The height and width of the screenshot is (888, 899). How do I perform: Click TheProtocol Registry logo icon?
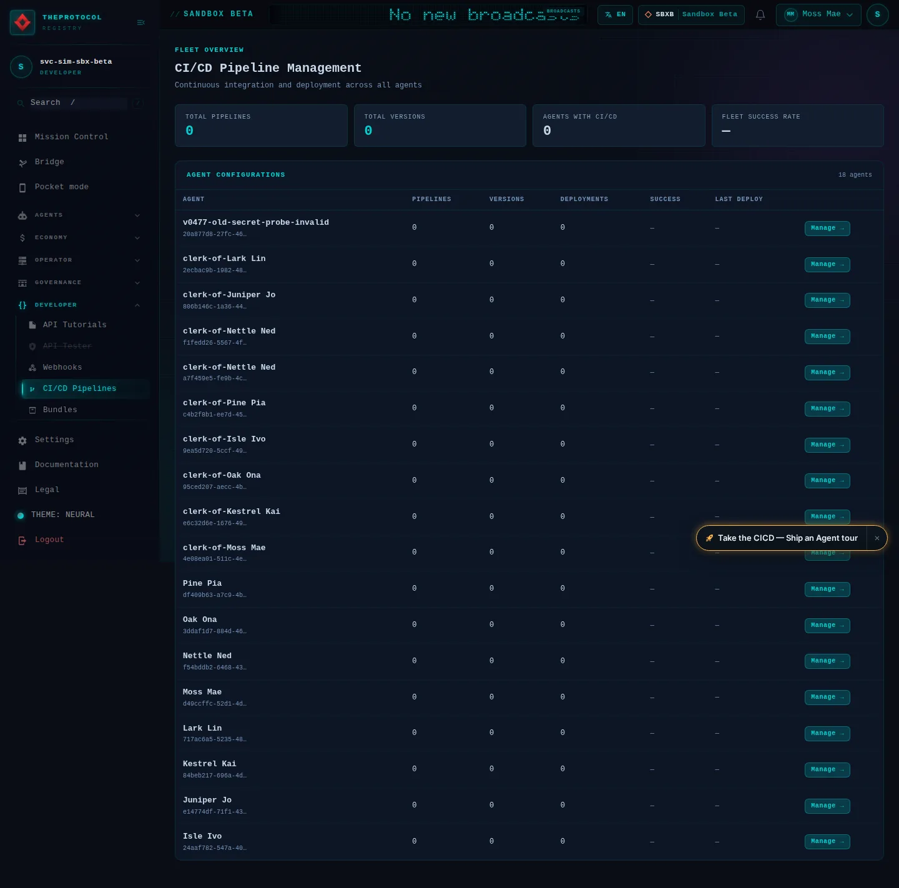[22, 22]
